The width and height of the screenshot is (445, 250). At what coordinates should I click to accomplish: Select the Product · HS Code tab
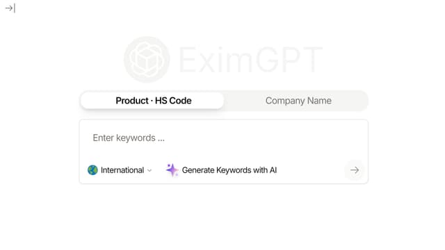[x=152, y=101]
